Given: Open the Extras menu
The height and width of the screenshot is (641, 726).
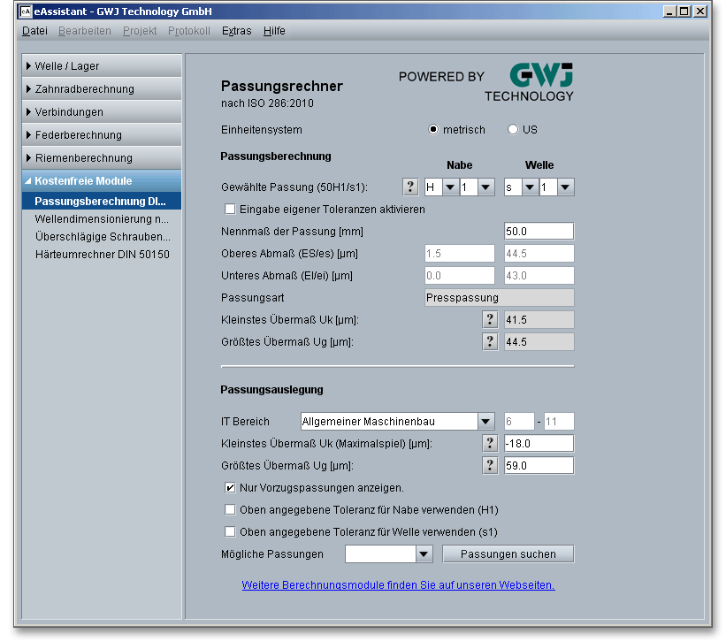Looking at the screenshot, I should (236, 31).
